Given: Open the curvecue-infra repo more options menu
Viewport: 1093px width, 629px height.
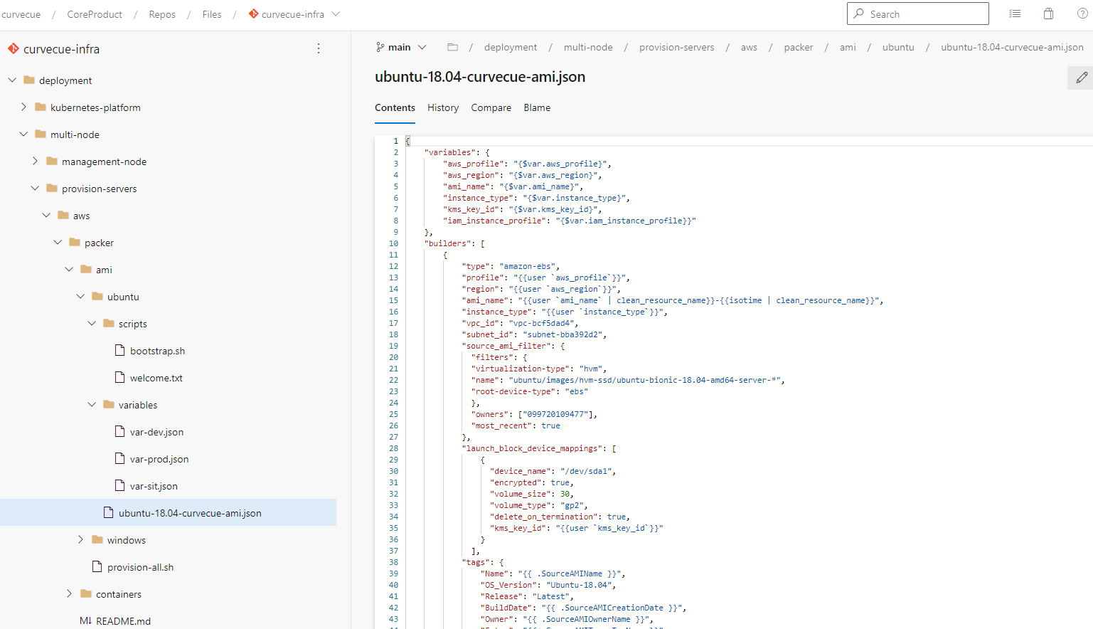Looking at the screenshot, I should pyautogui.click(x=319, y=48).
